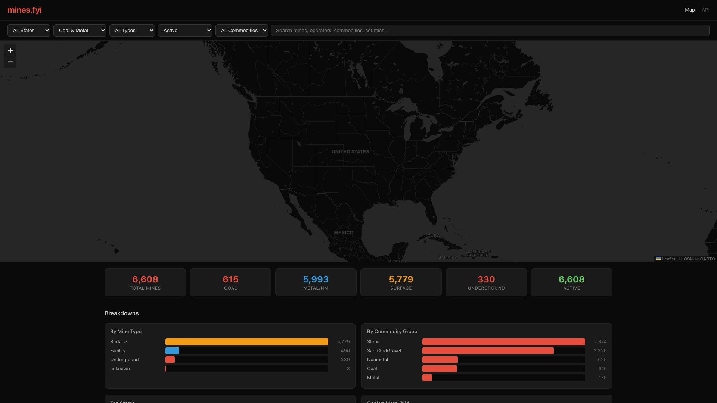Open the Active status dropdown

tap(185, 31)
